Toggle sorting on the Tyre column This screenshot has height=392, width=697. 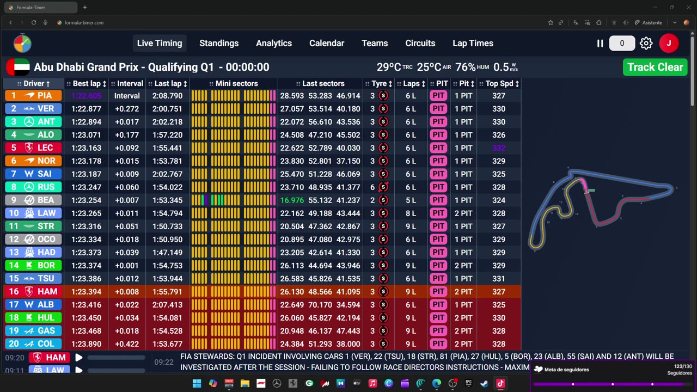coord(379,84)
